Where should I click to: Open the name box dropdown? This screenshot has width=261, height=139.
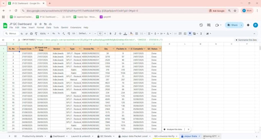[14, 40]
